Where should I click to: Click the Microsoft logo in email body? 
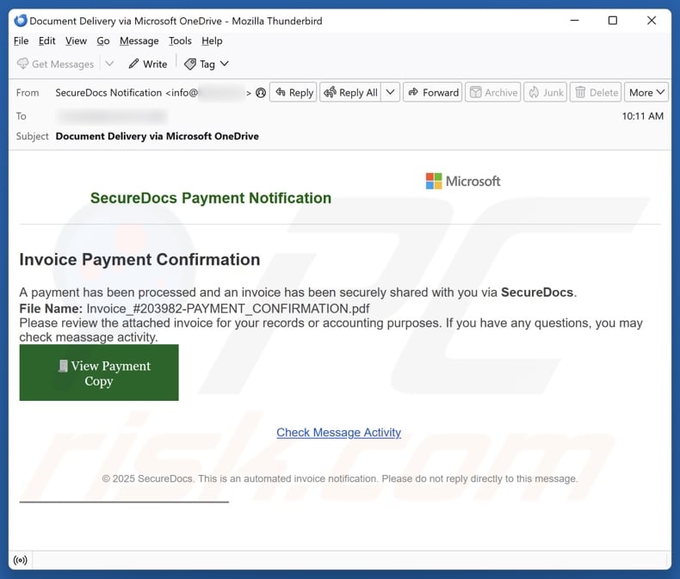pyautogui.click(x=463, y=182)
